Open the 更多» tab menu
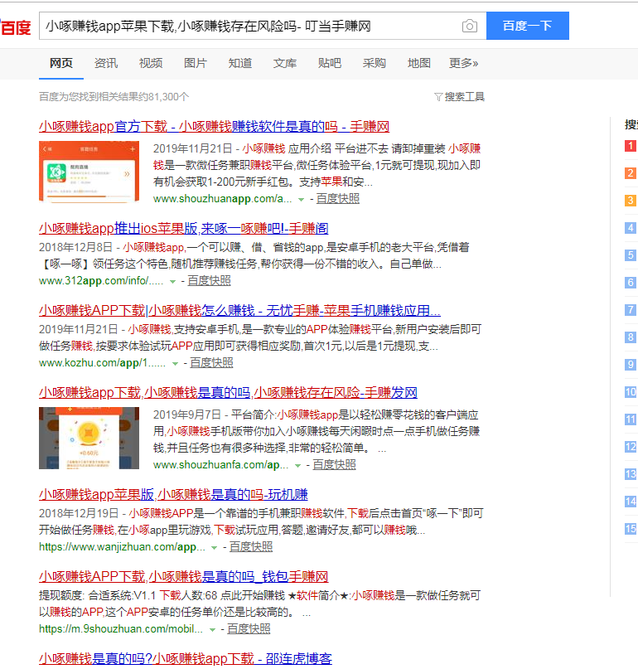638x669 pixels. pyautogui.click(x=463, y=63)
